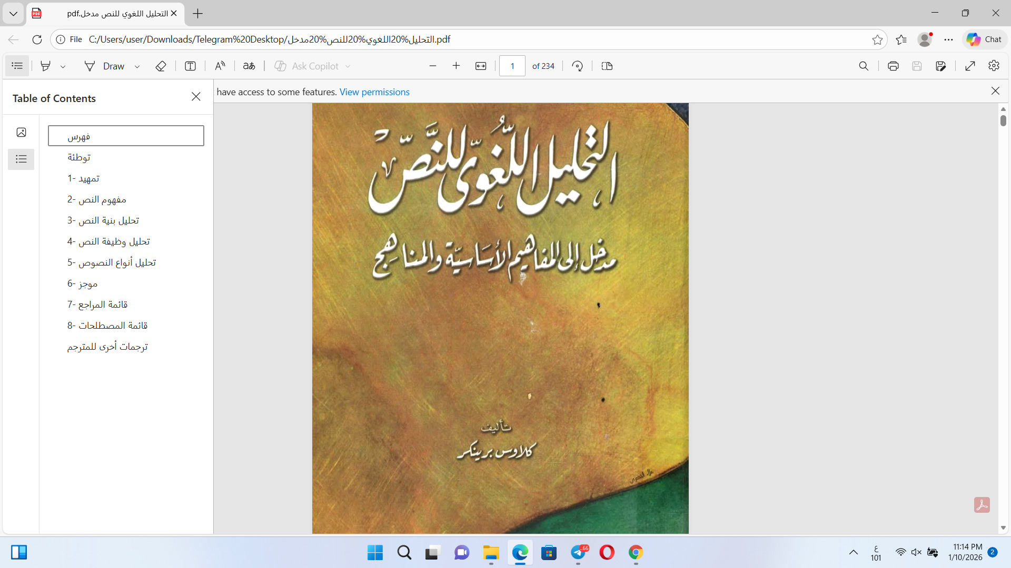
Task: Dismiss the permissions notification bar
Action: coord(995,91)
